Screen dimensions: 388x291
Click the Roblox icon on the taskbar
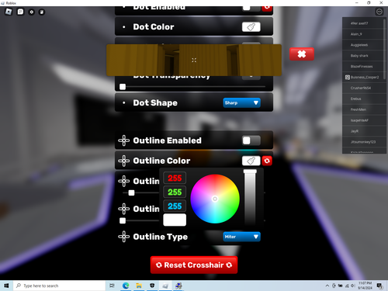[165, 286]
